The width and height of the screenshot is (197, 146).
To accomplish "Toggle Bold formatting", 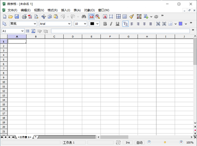I will (105, 24).
